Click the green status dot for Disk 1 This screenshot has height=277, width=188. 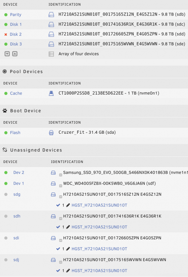point(6,24)
